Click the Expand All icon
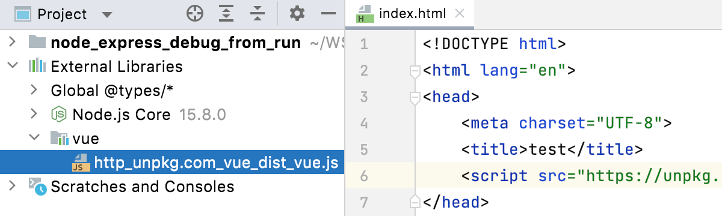The image size is (722, 216). 226,13
